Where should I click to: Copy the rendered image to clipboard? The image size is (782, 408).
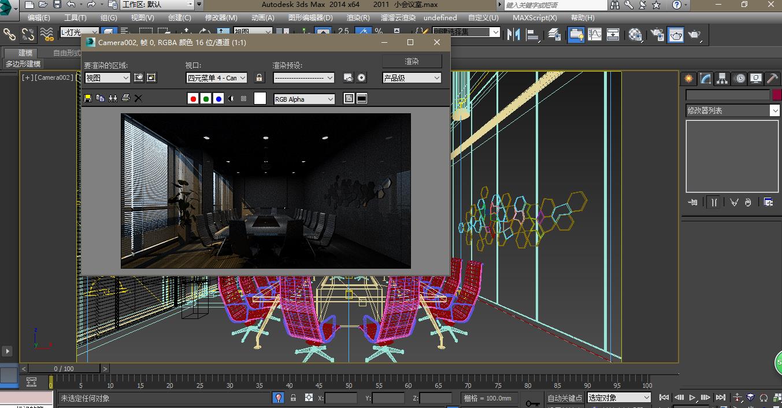(101, 99)
